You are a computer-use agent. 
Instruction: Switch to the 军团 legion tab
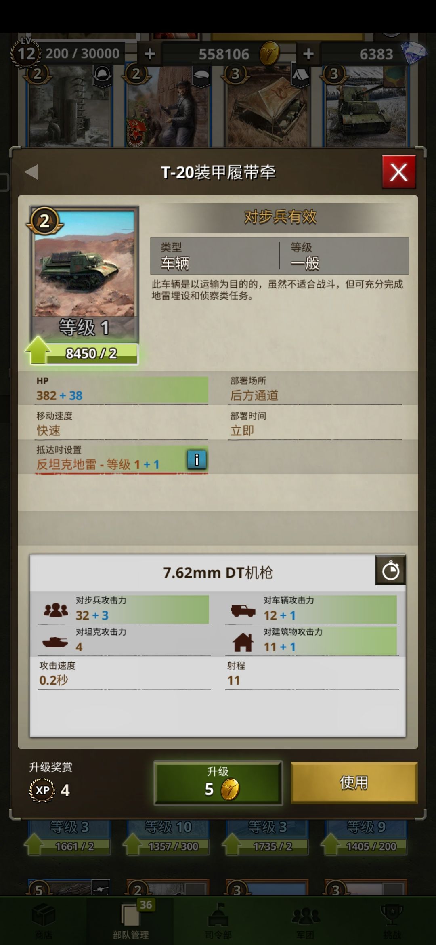[305, 919]
